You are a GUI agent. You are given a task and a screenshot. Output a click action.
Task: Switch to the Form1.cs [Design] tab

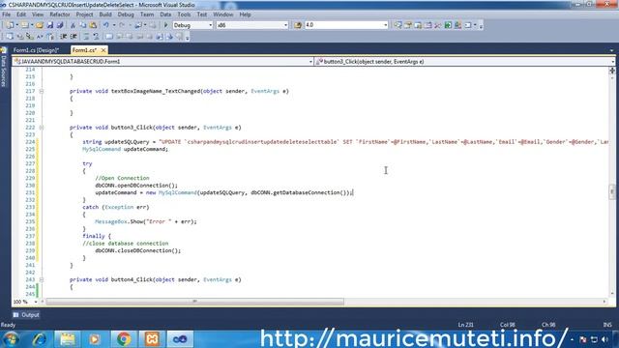click(x=36, y=50)
